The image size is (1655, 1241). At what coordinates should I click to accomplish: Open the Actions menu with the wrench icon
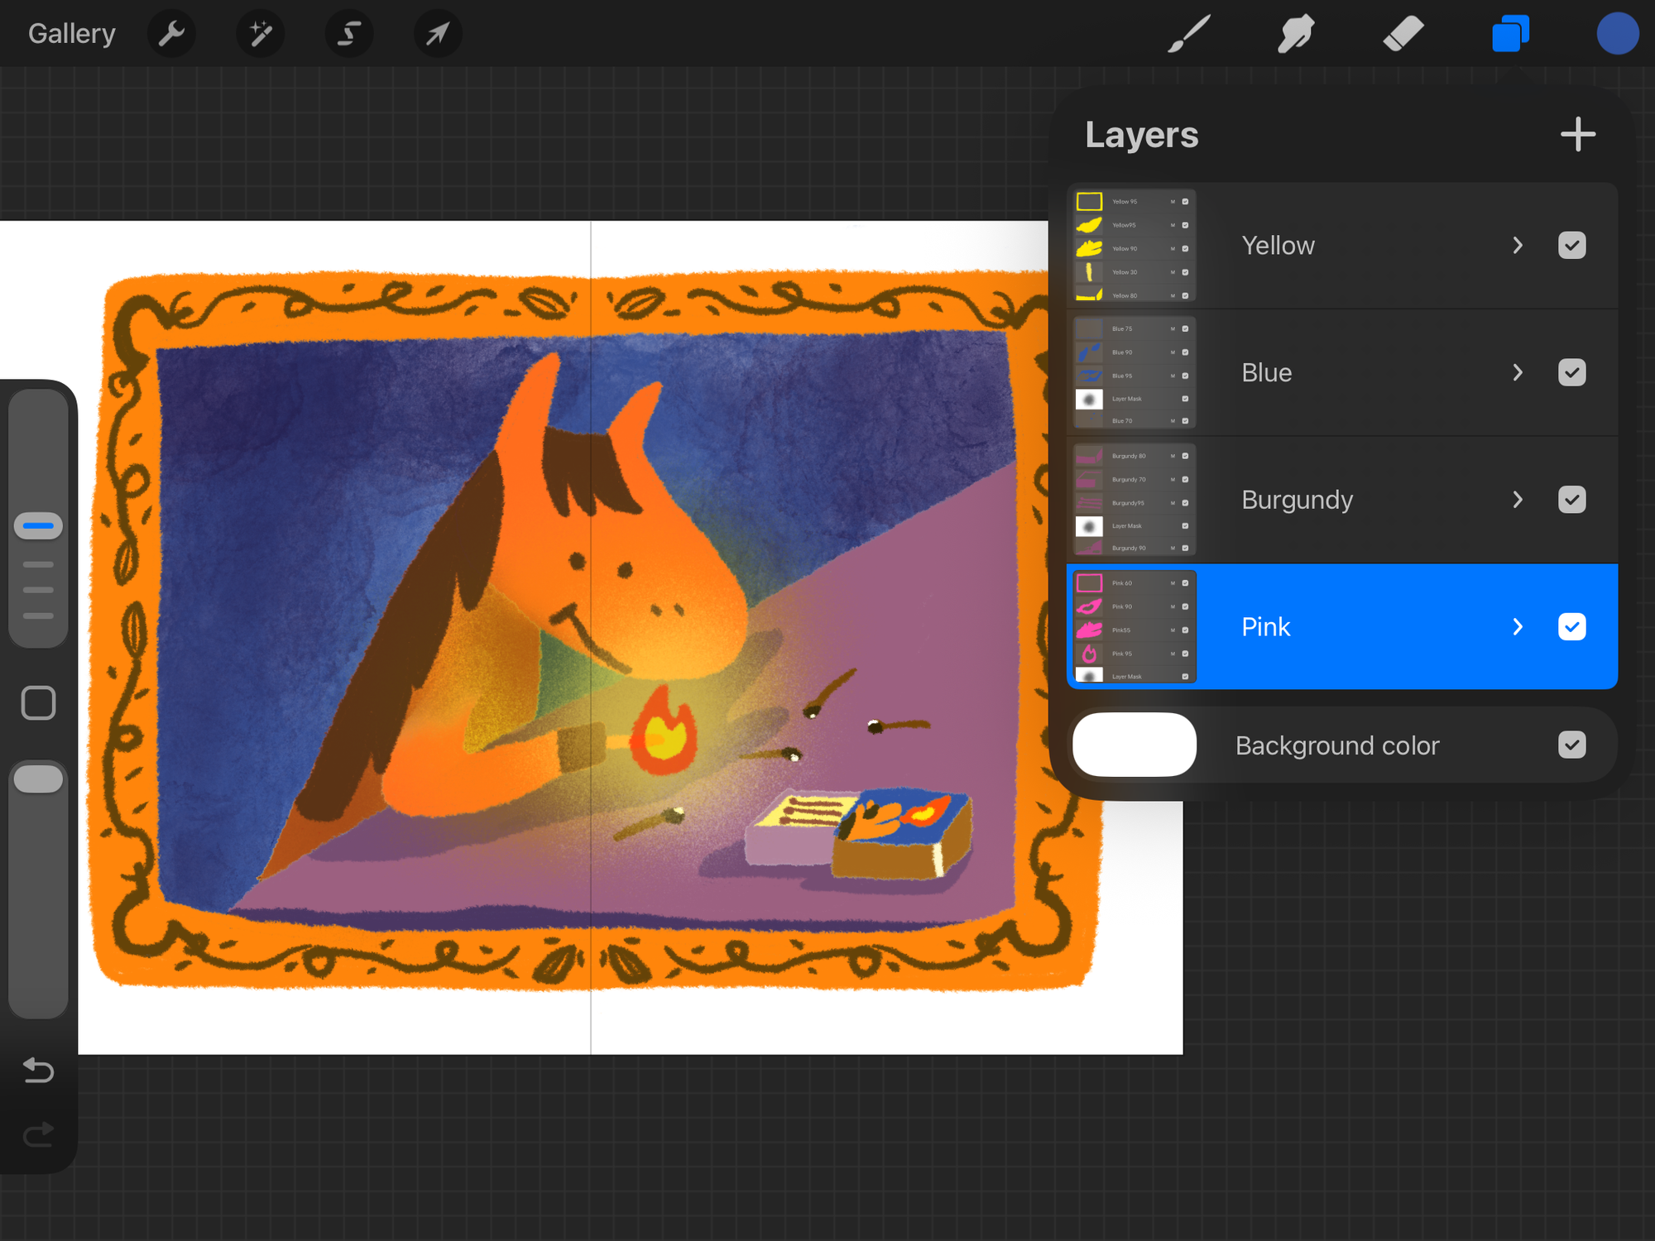(x=171, y=33)
